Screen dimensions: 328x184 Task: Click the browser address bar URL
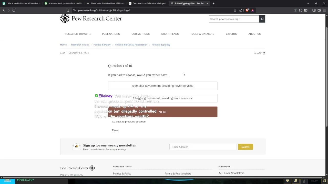pyautogui.click(x=104, y=10)
